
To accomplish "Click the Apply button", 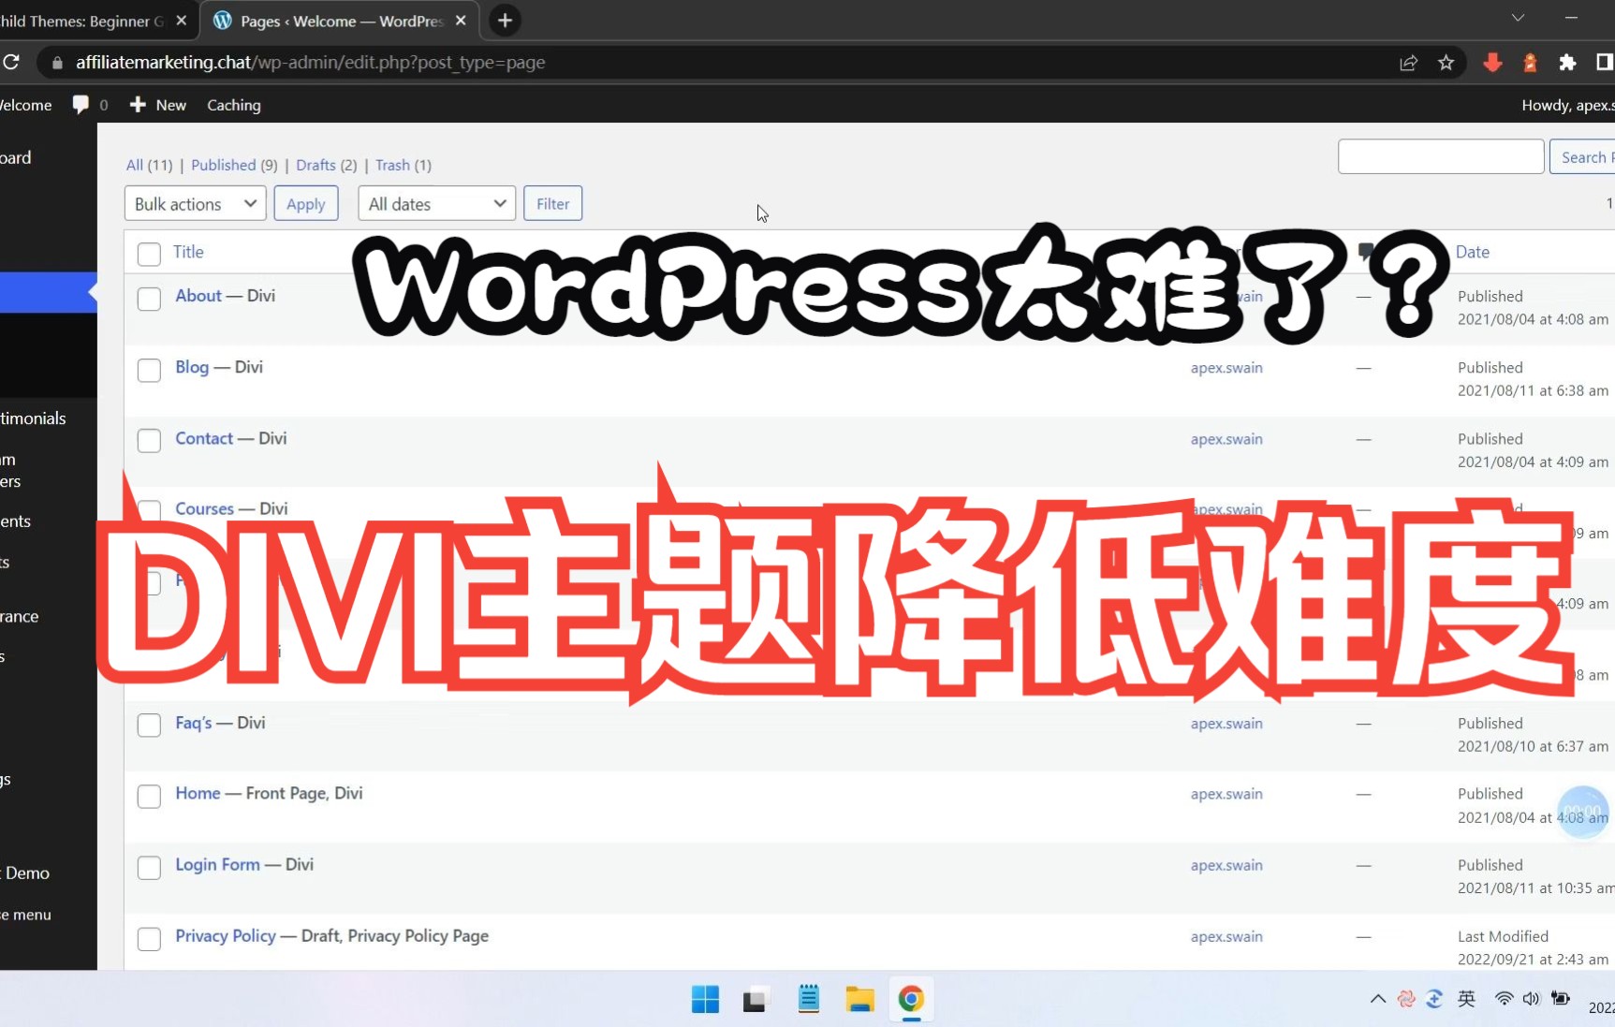I will (x=305, y=203).
